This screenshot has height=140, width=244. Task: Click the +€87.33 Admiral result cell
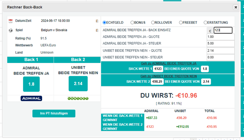[152, 118]
